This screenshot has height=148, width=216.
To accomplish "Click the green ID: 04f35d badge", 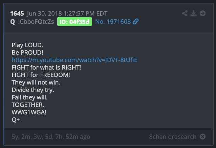I will 74,22.
